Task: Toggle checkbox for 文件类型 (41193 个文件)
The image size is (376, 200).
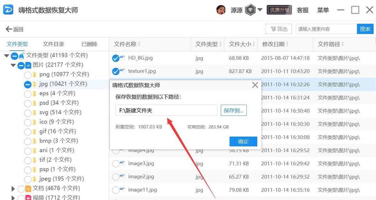Action: point(14,56)
